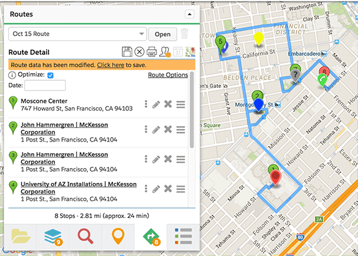
Task: Click the 'Click here' save link
Action: pyautogui.click(x=111, y=65)
